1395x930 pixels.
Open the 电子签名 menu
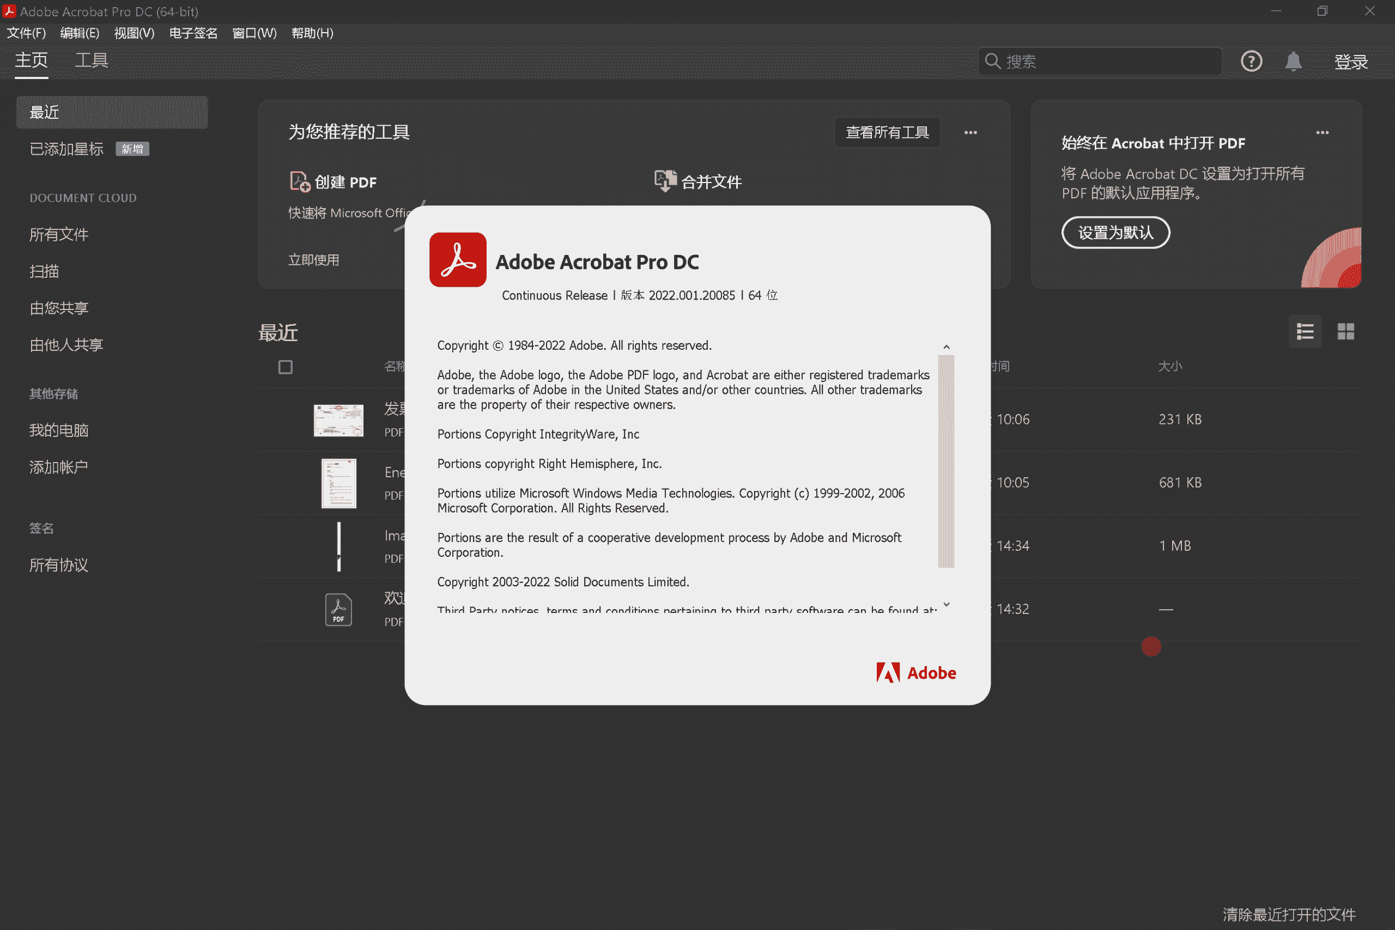click(x=193, y=33)
